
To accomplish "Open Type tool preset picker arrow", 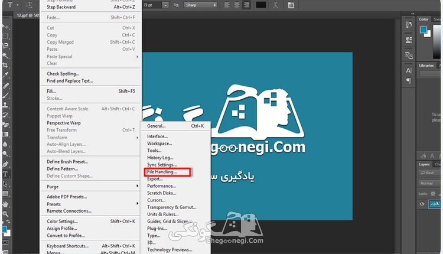I will point(18,5).
